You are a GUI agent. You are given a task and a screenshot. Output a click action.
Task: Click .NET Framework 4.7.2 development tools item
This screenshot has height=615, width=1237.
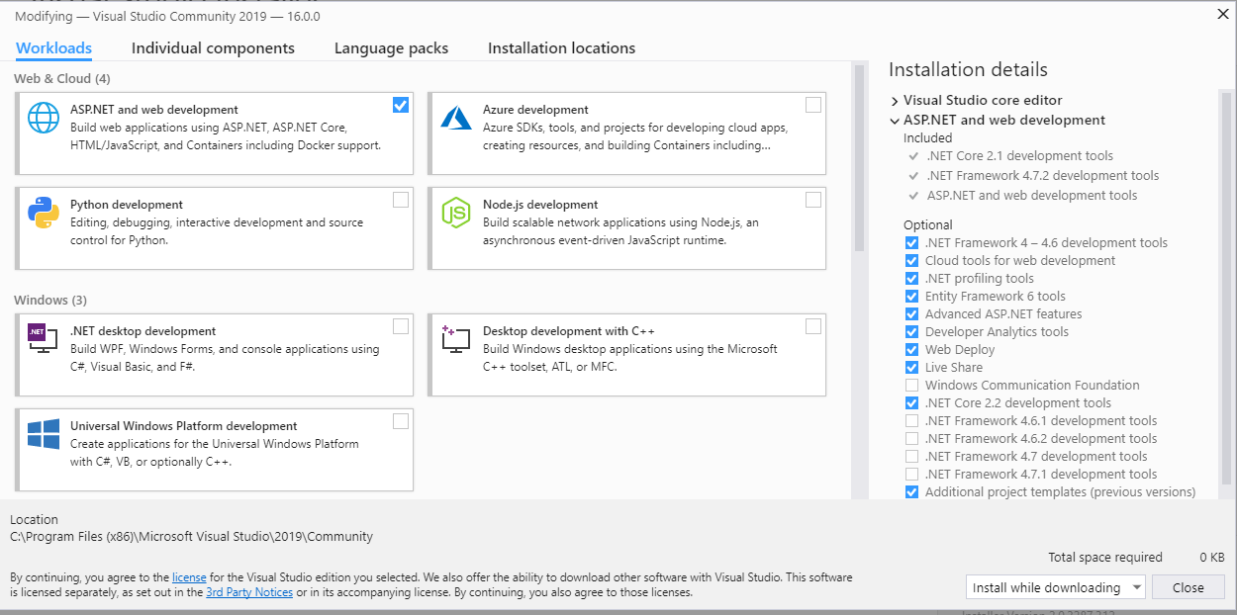tap(1042, 176)
